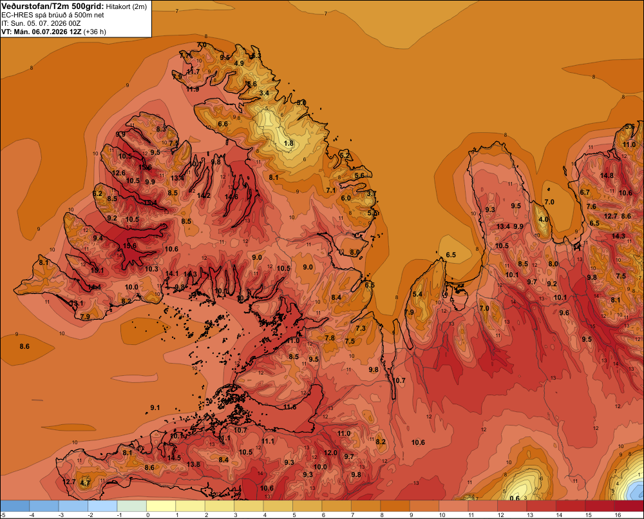Click the 0.6 reading near the bottom glacier
644x519 pixels.
[515, 498]
